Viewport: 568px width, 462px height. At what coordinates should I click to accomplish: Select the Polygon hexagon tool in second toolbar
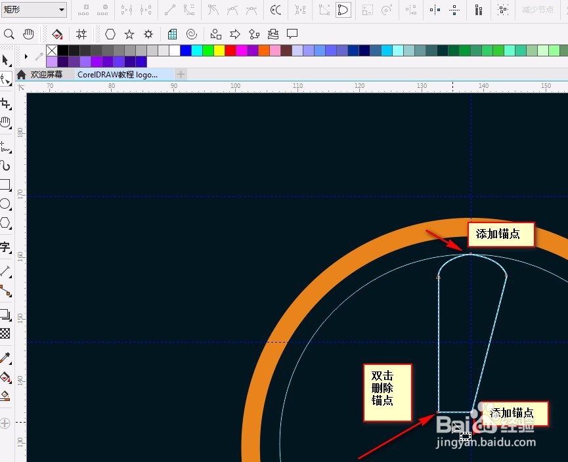coord(110,34)
